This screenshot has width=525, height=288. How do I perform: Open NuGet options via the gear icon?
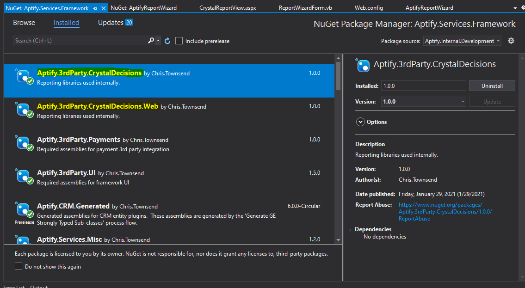pyautogui.click(x=511, y=41)
